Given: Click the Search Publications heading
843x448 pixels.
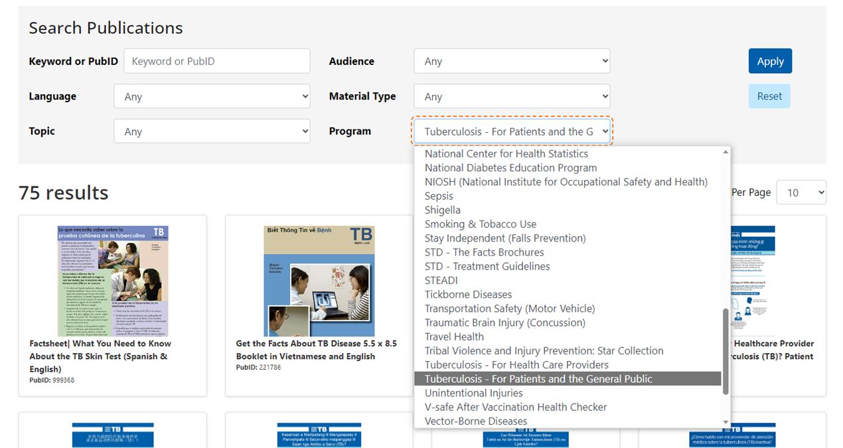Looking at the screenshot, I should (x=106, y=28).
